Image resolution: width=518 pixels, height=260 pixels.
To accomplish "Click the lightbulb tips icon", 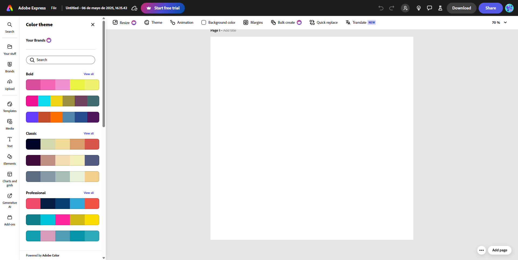I will pos(419,8).
